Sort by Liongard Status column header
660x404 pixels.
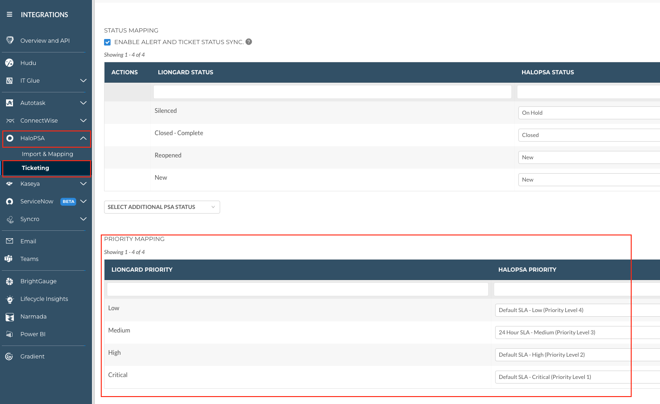coord(185,72)
